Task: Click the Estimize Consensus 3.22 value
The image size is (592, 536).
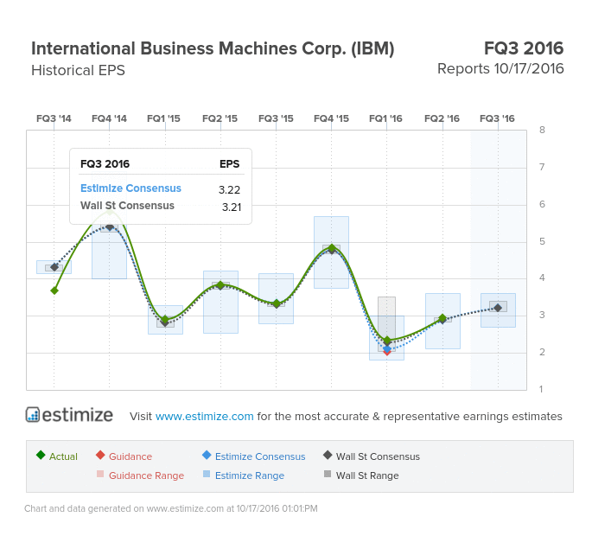Action: (229, 189)
